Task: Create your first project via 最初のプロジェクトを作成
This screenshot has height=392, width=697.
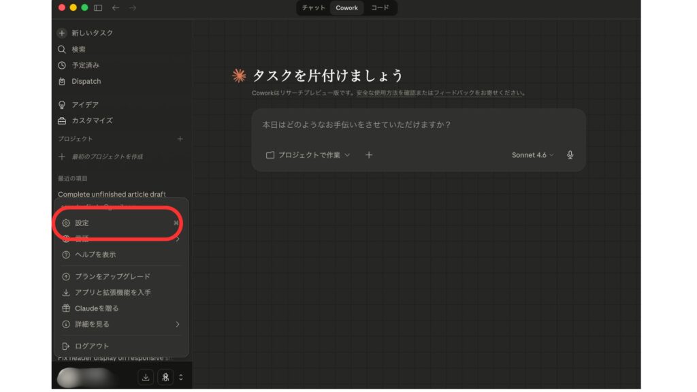Action: click(x=108, y=156)
